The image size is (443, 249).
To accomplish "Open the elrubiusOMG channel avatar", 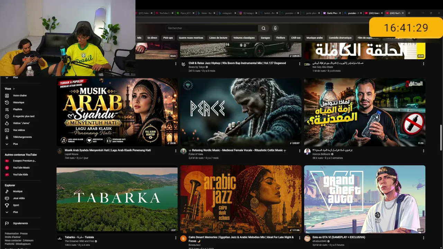I will coord(307,239).
